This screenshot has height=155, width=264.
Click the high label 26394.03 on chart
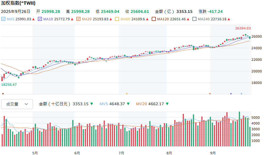click(243, 28)
